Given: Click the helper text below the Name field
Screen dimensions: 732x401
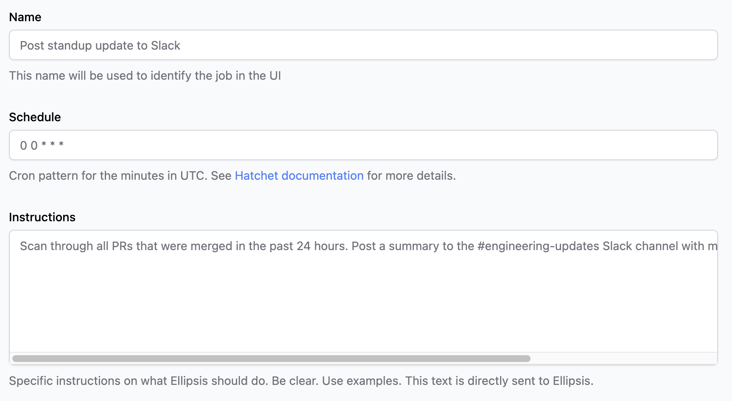Looking at the screenshot, I should point(145,75).
